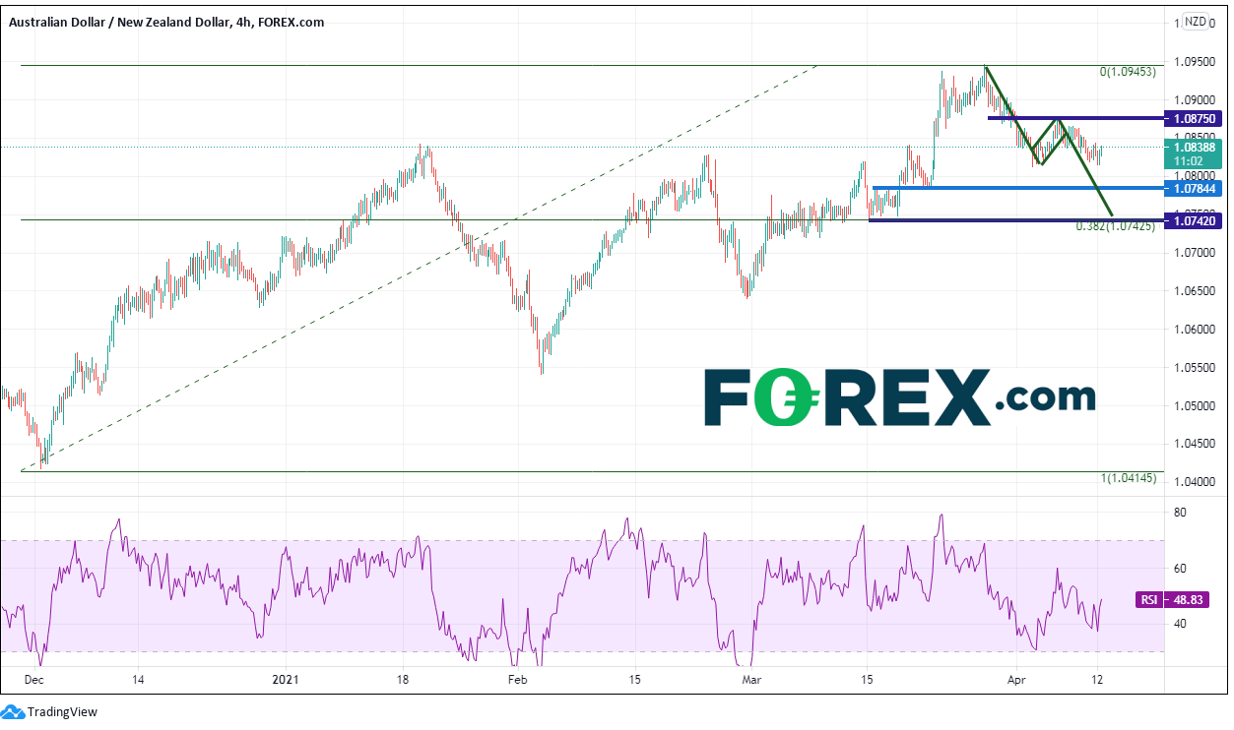Click the Dec date on time axis
Viewport: 1234px width, 730px height.
point(32,679)
